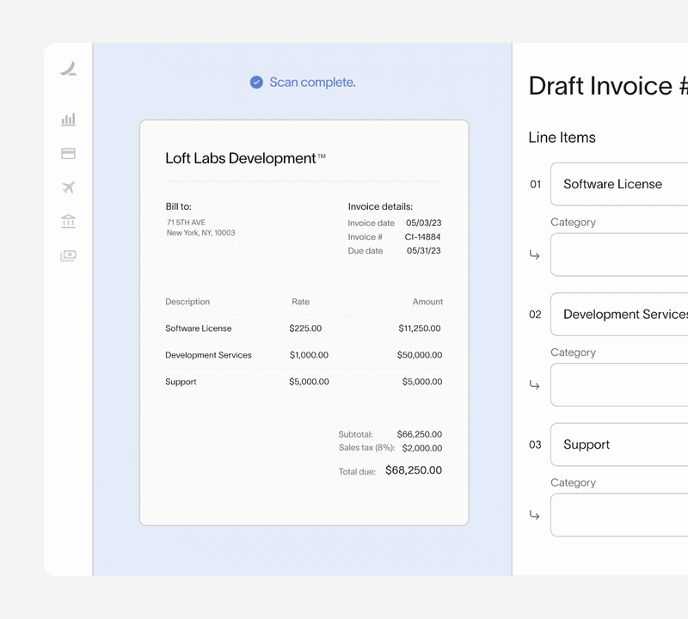Click the 'Description' column header
The width and height of the screenshot is (688, 619).
tap(187, 302)
